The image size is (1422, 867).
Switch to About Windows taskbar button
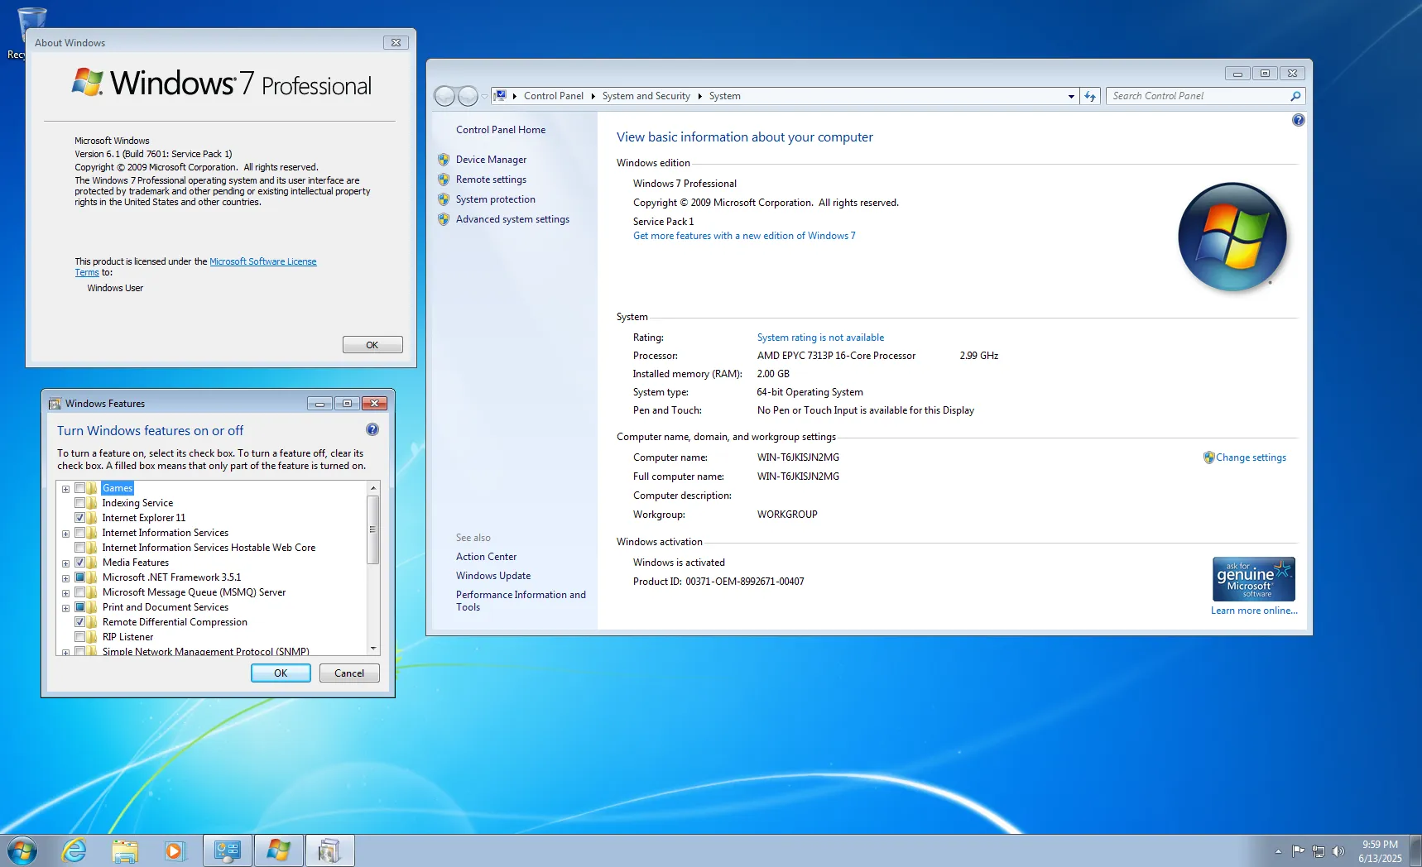(x=279, y=850)
